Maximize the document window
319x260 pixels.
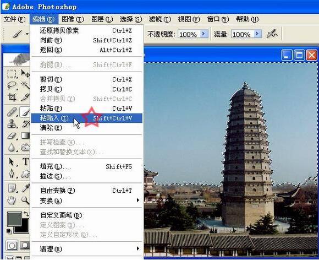coord(299,55)
